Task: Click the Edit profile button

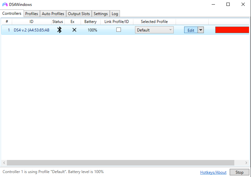Action: tap(191, 30)
